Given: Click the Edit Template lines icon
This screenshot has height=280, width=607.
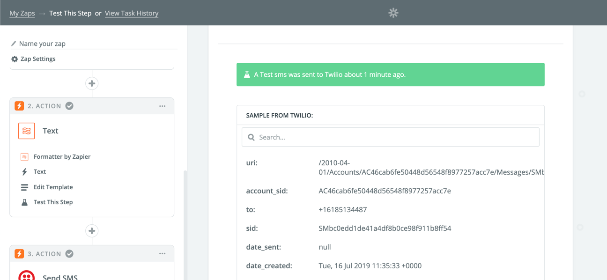Looking at the screenshot, I should pos(24,187).
